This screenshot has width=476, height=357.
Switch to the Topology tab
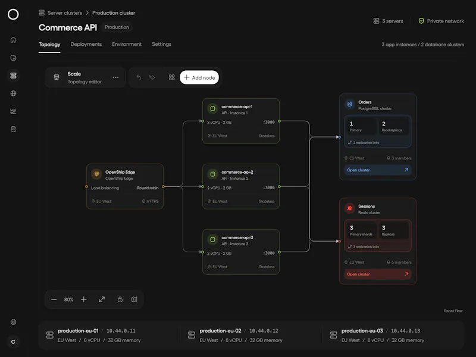49,44
